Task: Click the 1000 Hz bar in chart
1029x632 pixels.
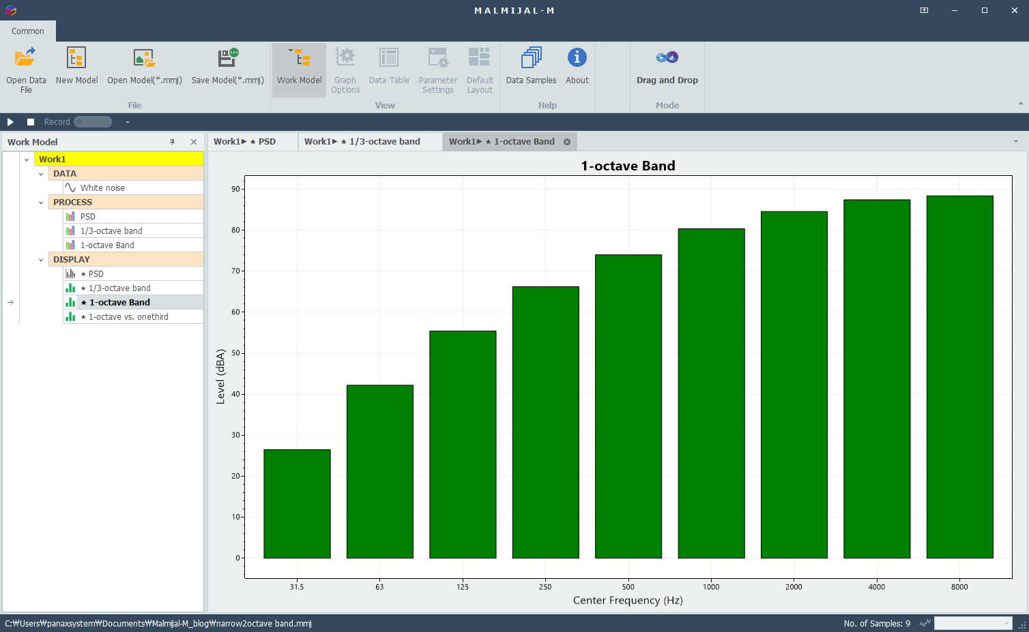Action: [711, 393]
